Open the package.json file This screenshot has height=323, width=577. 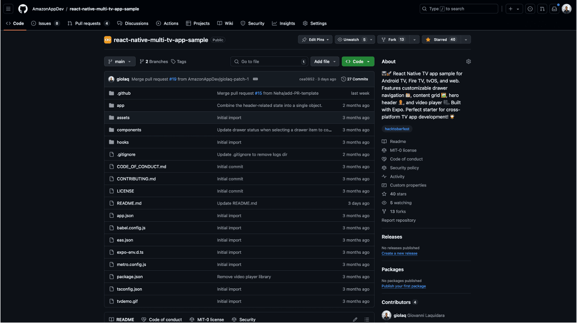click(130, 277)
